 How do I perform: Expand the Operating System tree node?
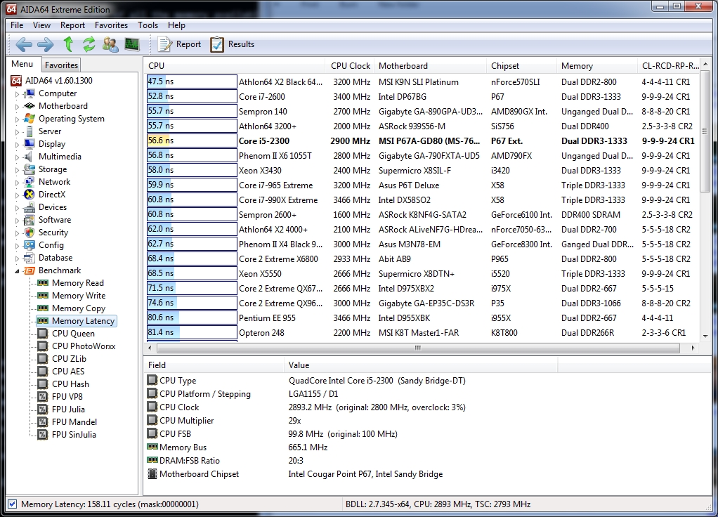pos(18,119)
